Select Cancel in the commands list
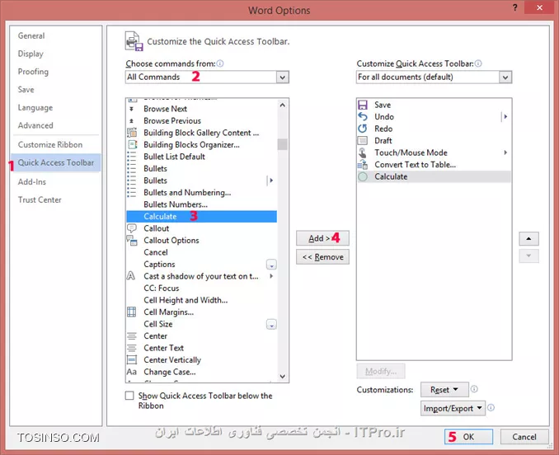The image size is (559, 455). [202, 252]
